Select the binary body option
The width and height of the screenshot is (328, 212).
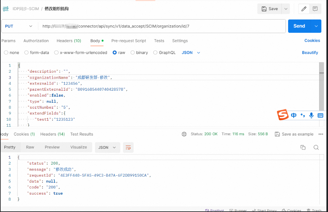coord(133,53)
